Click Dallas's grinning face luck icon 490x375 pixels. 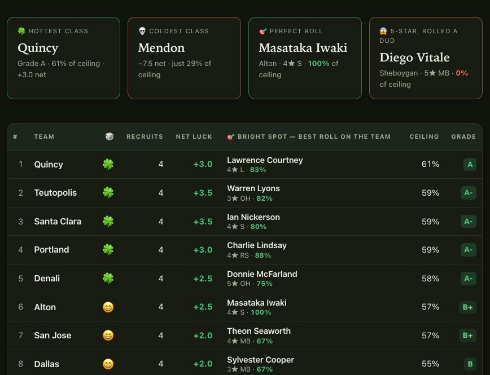coord(108,364)
